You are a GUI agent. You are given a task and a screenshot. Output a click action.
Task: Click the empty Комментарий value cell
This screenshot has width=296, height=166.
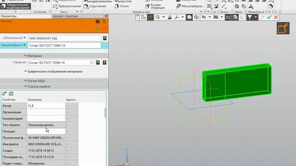click(46, 119)
